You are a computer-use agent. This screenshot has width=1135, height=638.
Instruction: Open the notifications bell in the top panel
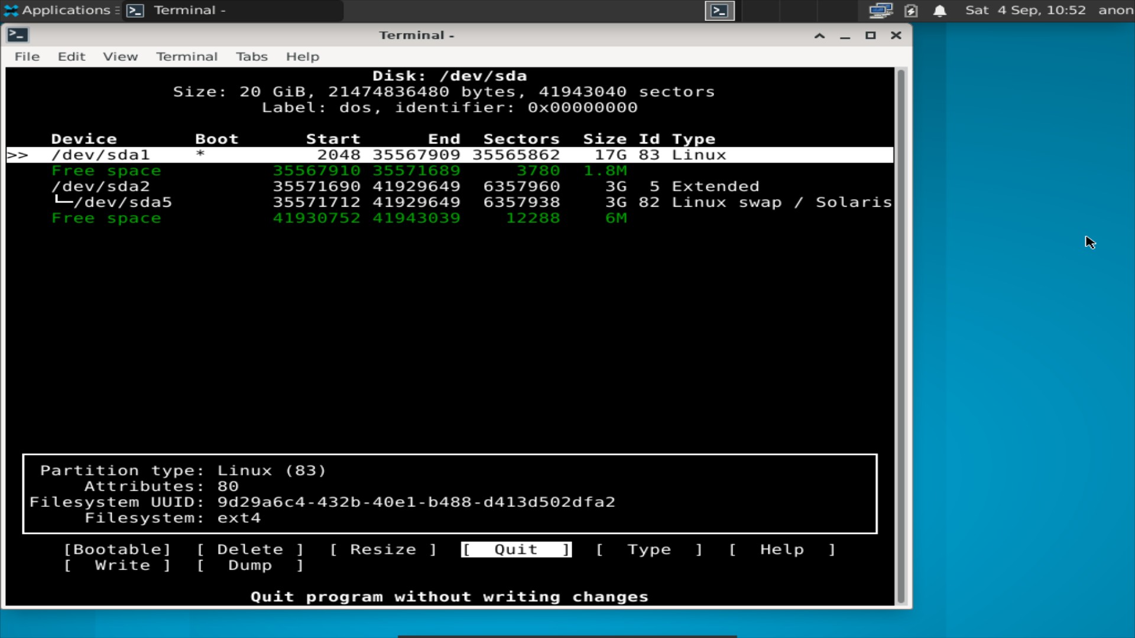940,10
